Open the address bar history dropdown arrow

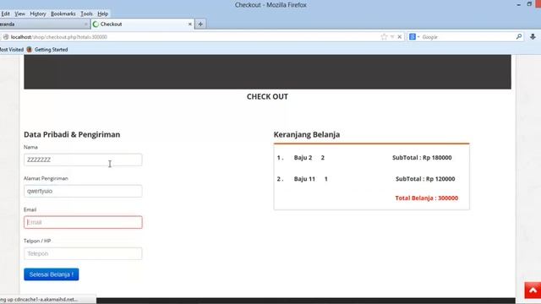(392, 37)
